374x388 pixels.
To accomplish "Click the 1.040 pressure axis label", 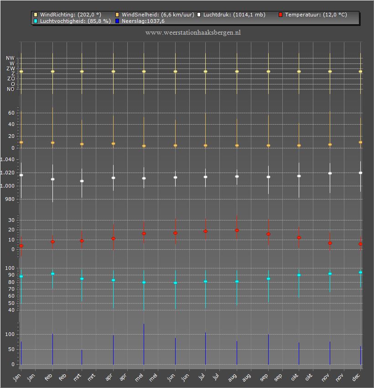I will click(x=7, y=159).
